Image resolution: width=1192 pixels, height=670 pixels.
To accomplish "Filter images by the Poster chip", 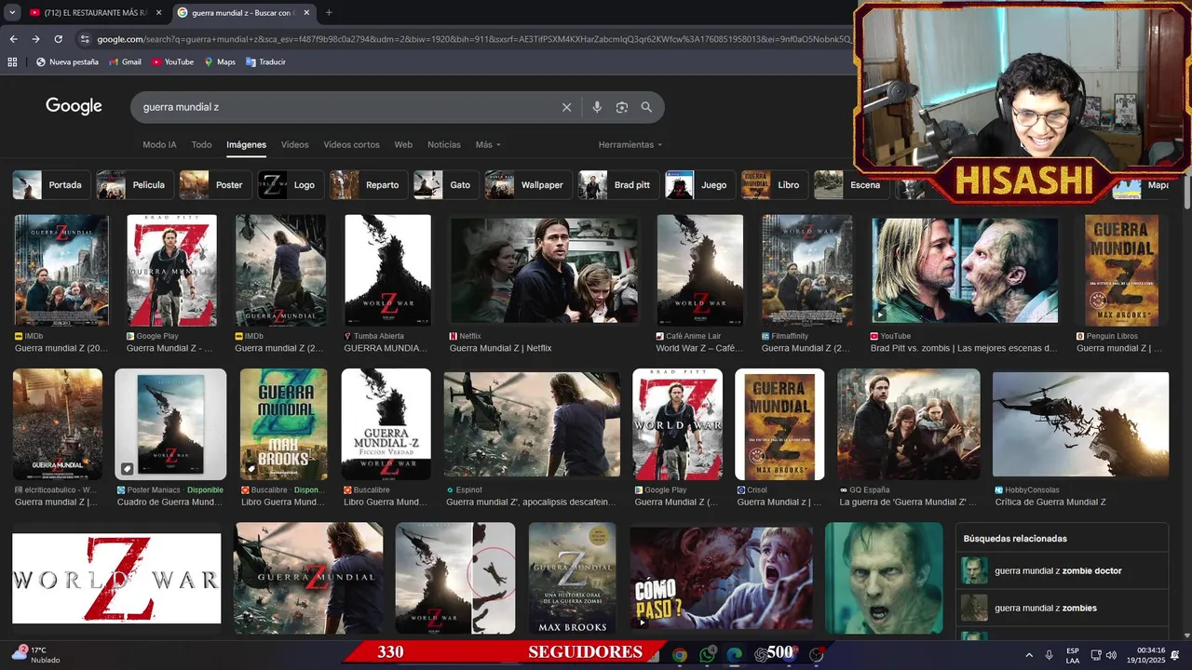I will coord(215,185).
